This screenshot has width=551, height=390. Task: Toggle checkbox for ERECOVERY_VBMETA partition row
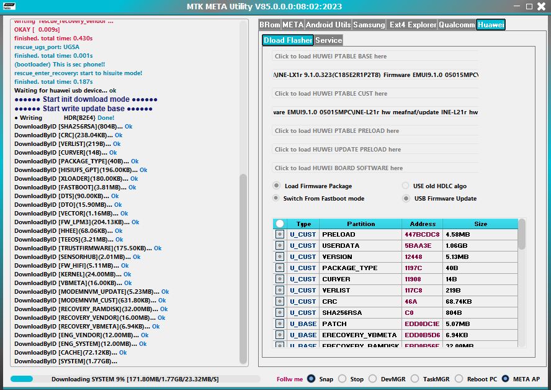[280, 335]
